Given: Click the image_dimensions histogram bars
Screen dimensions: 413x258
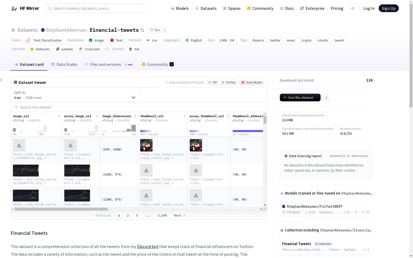Looking at the screenshot, I should click(119, 128).
